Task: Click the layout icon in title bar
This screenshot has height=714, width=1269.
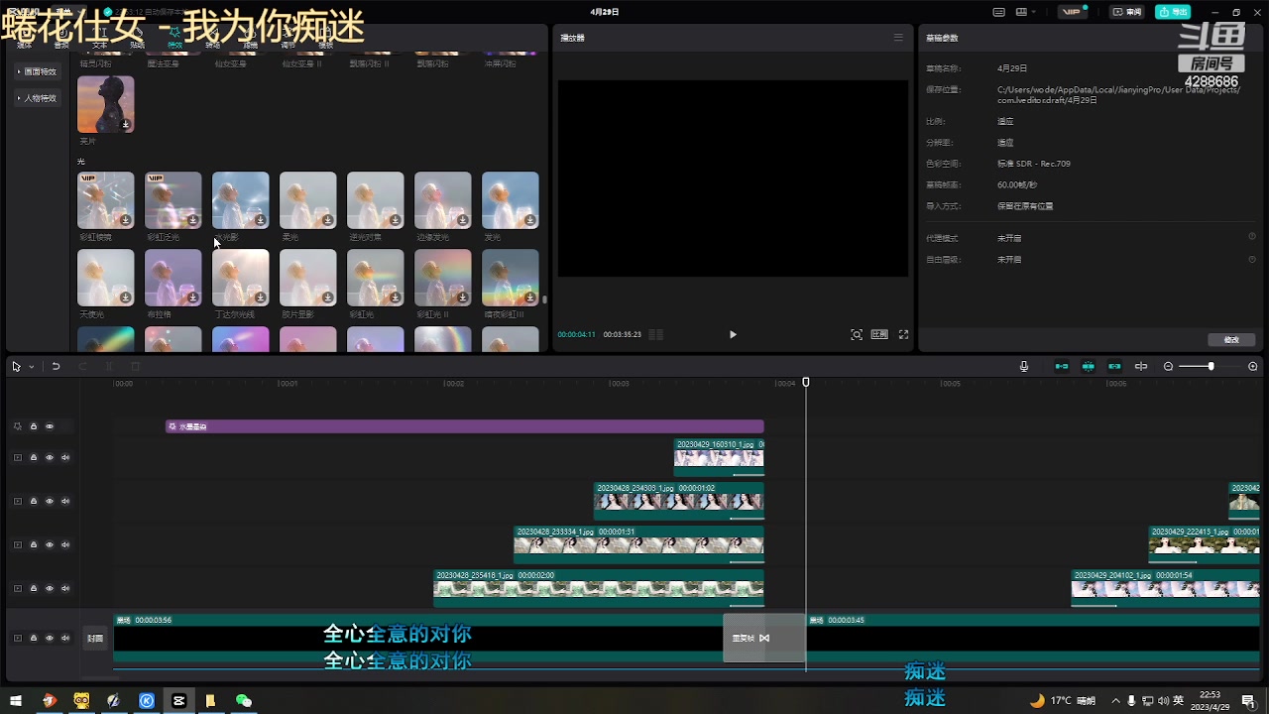Action: click(x=1021, y=12)
